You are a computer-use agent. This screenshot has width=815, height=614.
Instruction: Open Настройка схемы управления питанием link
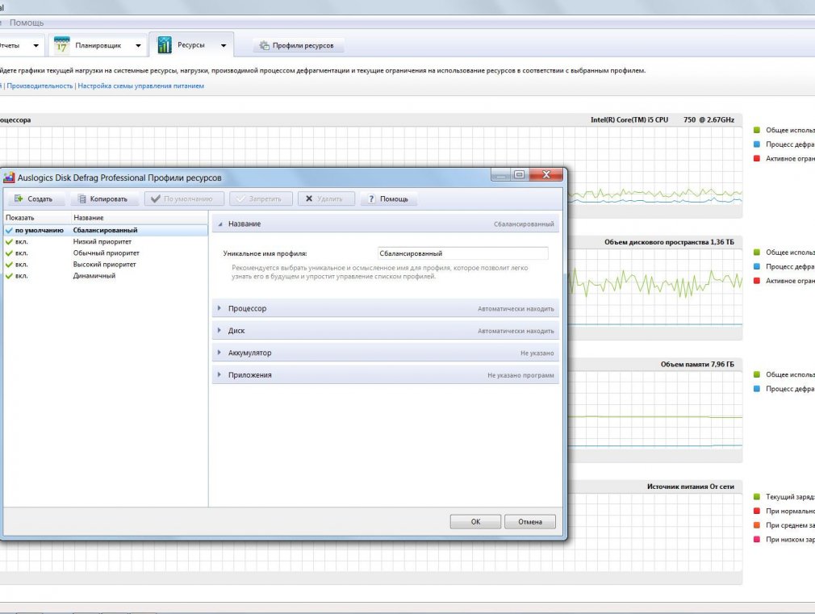(141, 86)
